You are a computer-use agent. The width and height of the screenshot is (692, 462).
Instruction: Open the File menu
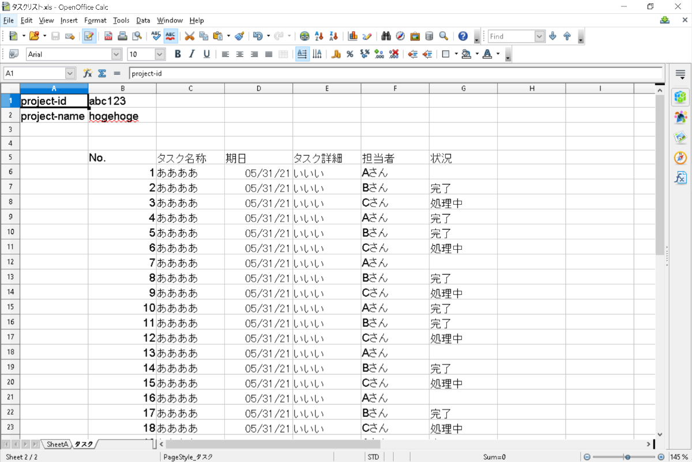pos(8,20)
